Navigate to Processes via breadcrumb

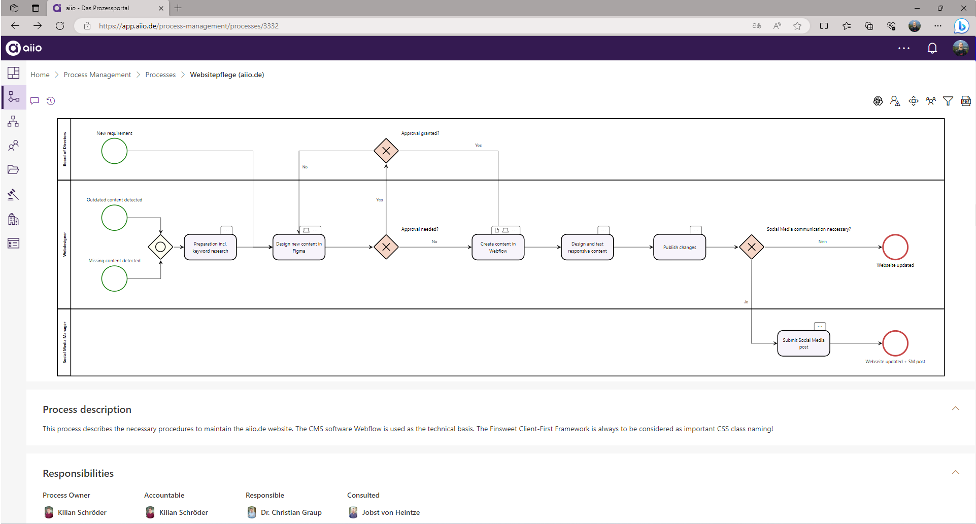click(x=160, y=75)
